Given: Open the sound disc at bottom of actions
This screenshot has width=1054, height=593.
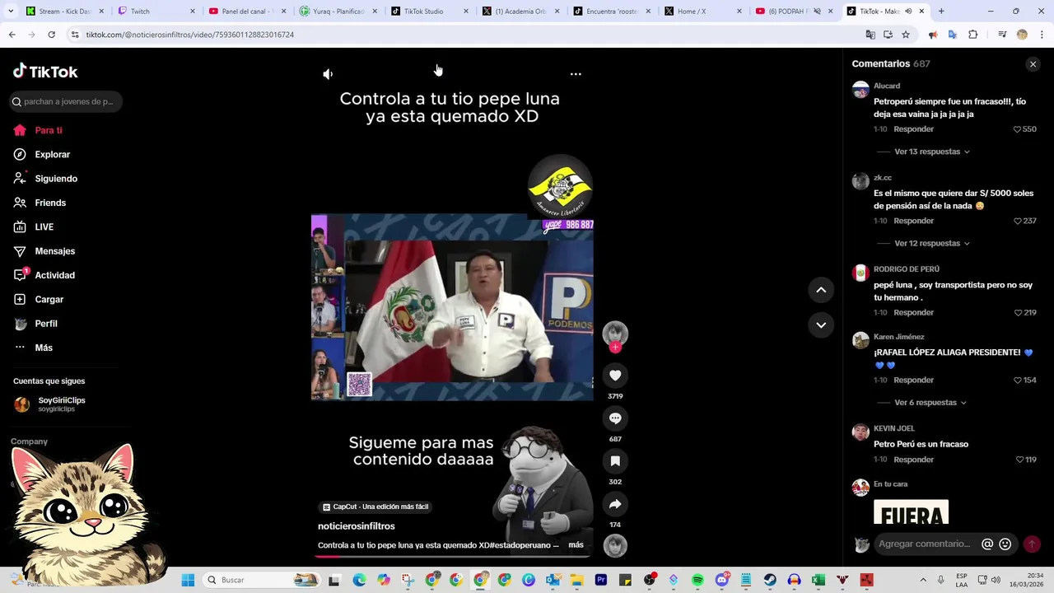Looking at the screenshot, I should (615, 545).
